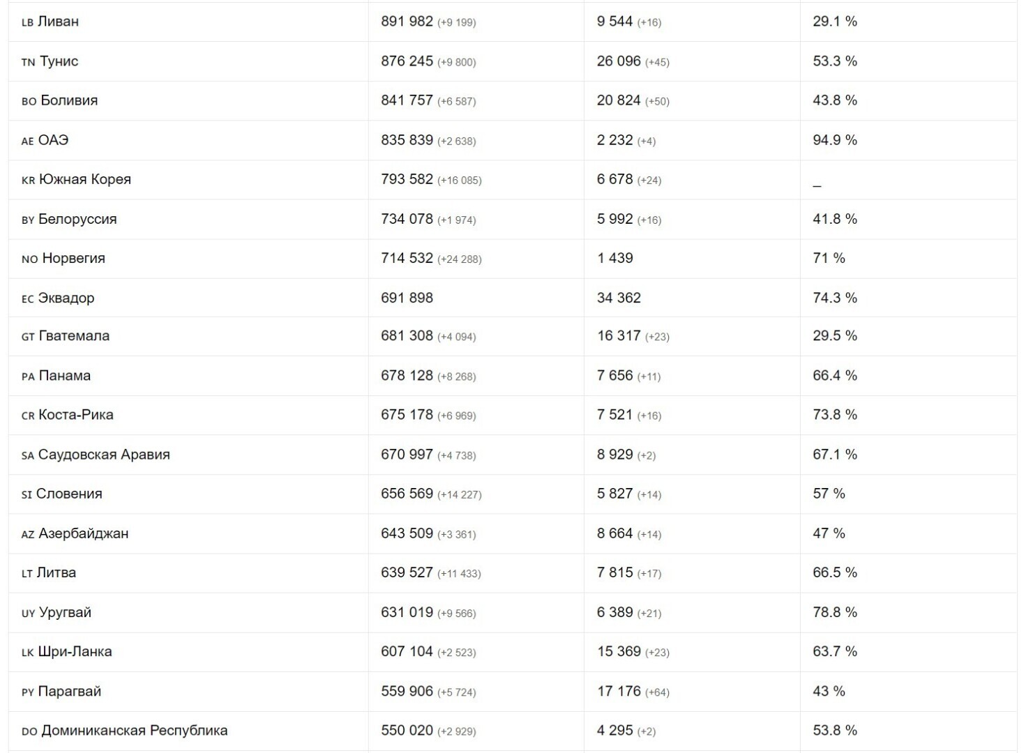The height and width of the screenshot is (753, 1026).
Task: Select the ОАЭ country name
Action: (x=53, y=140)
